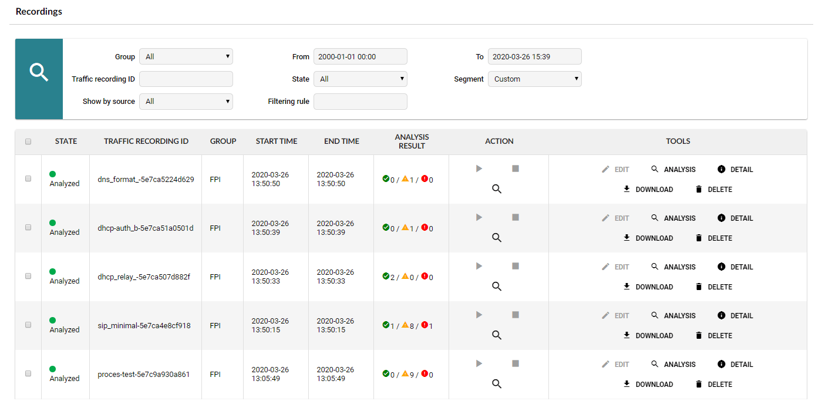
Task: Open Analysis for dhcp-auth_b recording
Action: [x=673, y=218]
